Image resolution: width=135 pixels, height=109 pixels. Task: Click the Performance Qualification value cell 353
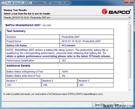87,60
